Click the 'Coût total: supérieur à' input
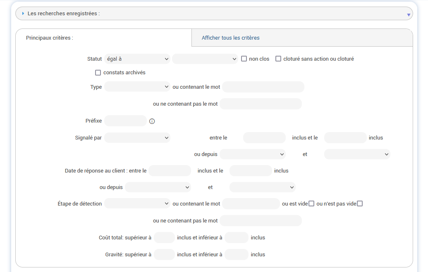Screen dimensions: 428x272 (164, 237)
